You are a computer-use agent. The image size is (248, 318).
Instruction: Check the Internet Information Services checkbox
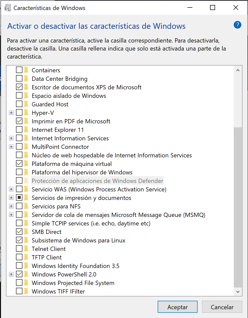(19, 138)
